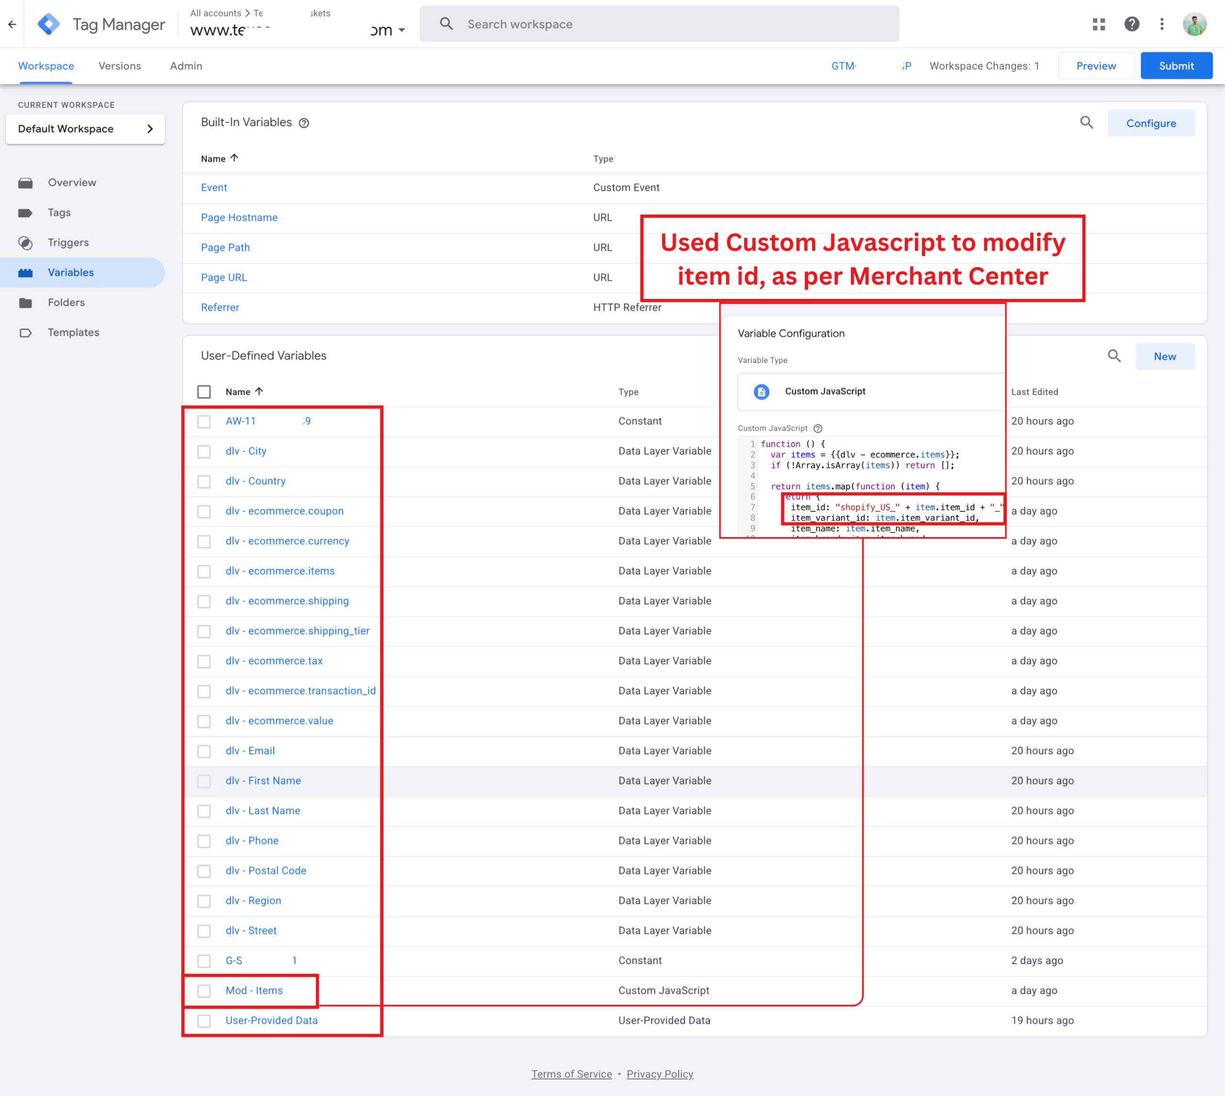Viewport: 1225px width, 1096px height.
Task: Search the Built-In Variables list
Action: pyautogui.click(x=1086, y=123)
